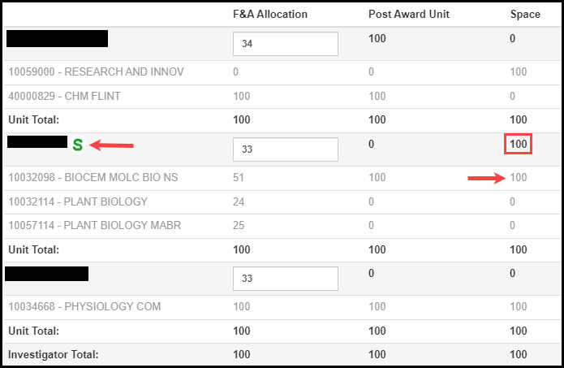564x368 pixels.
Task: Select 10034668 - PHYSIOLOGY COM row
Action: [84, 306]
